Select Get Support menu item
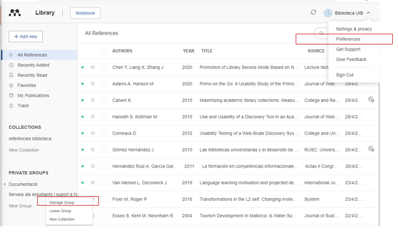This screenshot has height=235, width=398. point(348,49)
